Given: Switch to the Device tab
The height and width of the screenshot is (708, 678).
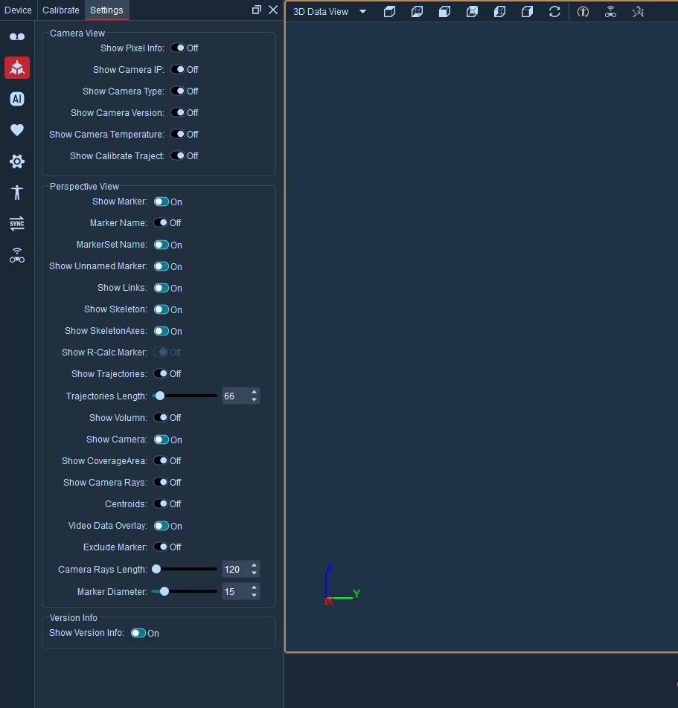Looking at the screenshot, I should pyautogui.click(x=18, y=10).
